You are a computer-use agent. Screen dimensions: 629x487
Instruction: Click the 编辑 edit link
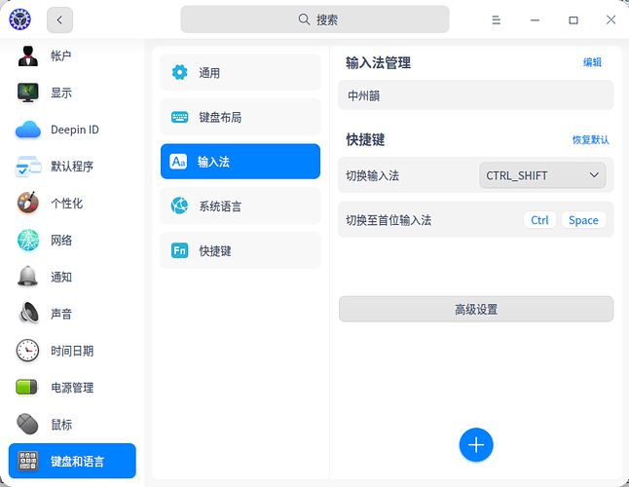592,62
